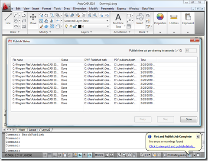Select the Move tool
This screenshot has height=161, width=208.
coord(33,19)
